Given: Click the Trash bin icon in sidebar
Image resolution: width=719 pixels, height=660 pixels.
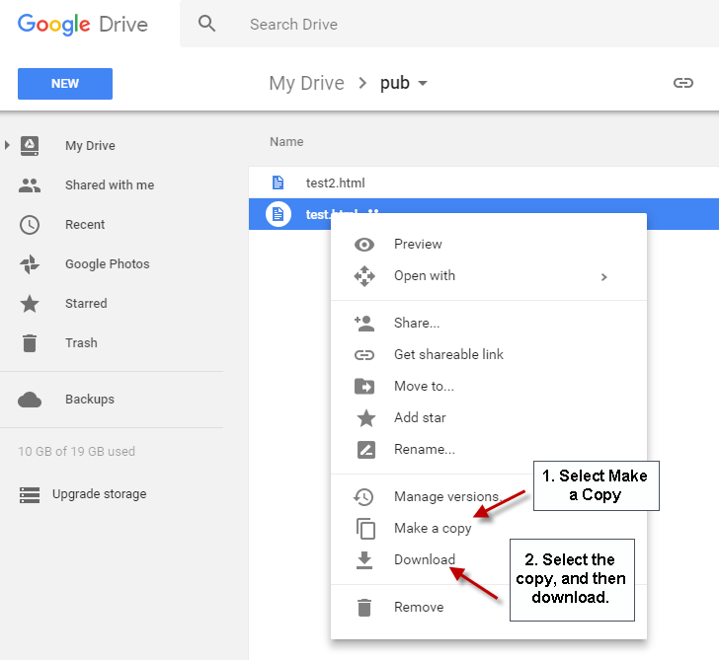Looking at the screenshot, I should point(30,343).
